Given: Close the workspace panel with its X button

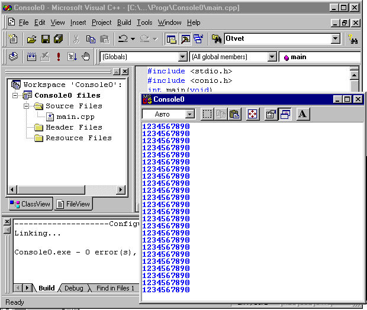Looking at the screenshot, I should pos(125,72).
